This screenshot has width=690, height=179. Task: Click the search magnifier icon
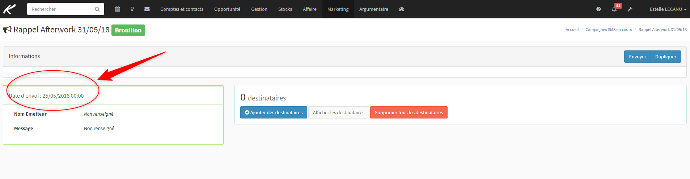point(97,9)
